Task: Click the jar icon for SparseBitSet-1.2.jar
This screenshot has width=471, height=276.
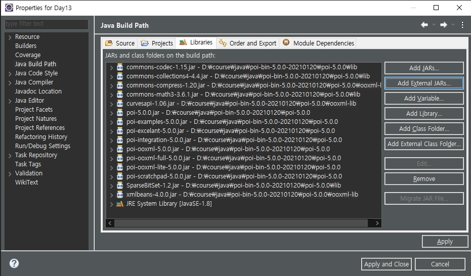Action: click(120, 186)
